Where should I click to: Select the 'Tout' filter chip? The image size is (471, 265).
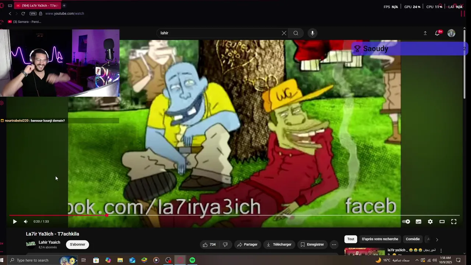[351, 239]
